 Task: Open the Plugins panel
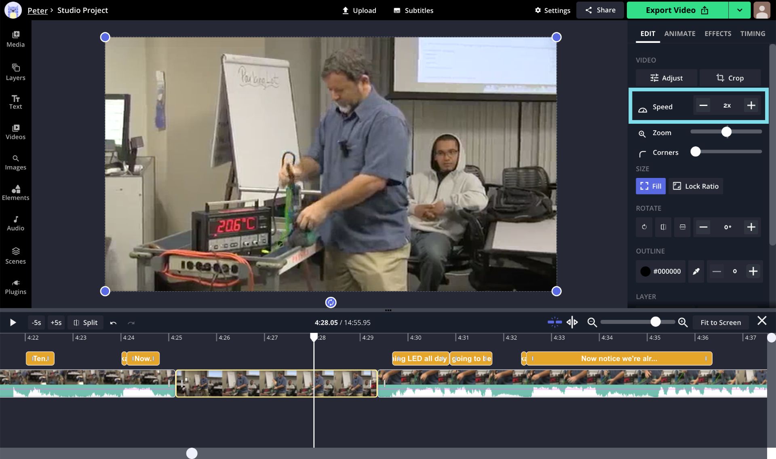tap(15, 287)
